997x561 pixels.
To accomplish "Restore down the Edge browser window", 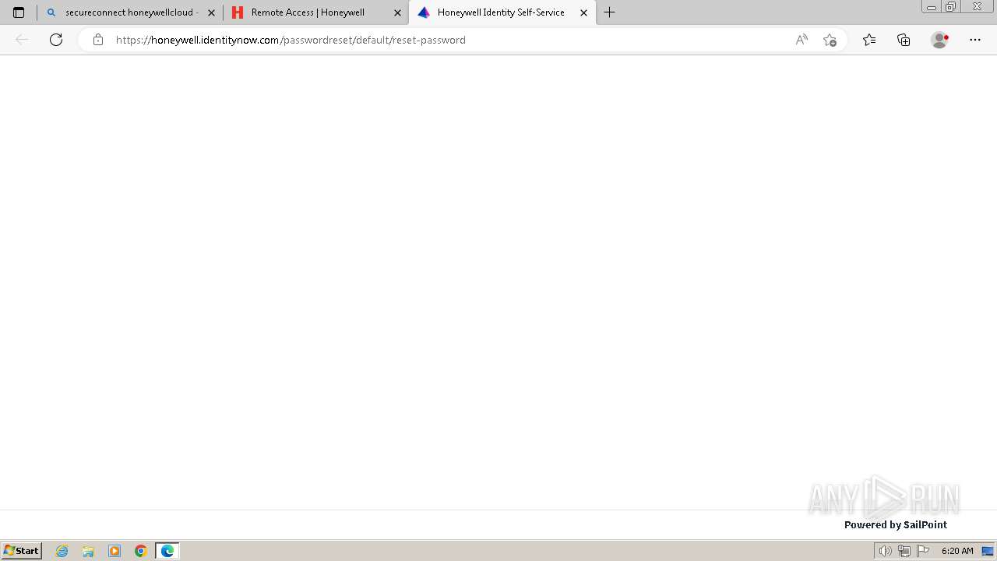I will (951, 7).
